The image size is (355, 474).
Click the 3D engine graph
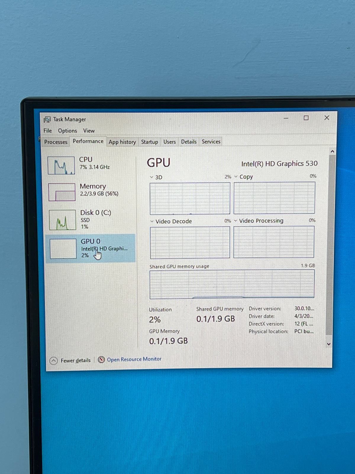tap(190, 198)
